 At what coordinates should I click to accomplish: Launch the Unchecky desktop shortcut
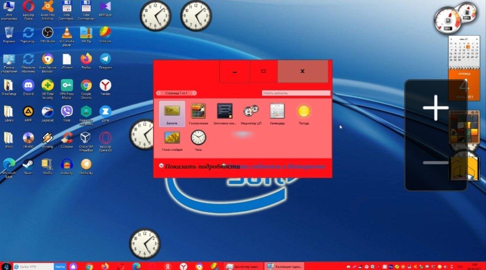pos(86,167)
